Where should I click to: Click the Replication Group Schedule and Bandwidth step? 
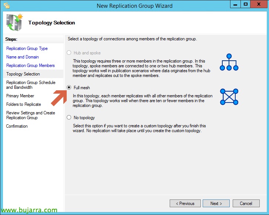31,85
